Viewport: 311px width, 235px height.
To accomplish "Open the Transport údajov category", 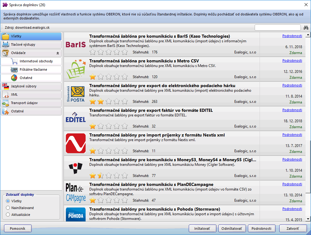I will [31, 103].
